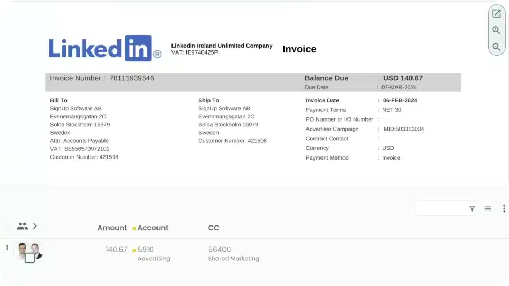Image resolution: width=509 pixels, height=286 pixels.
Task: Click the Account column yellow indicator dot
Action: tap(134, 229)
